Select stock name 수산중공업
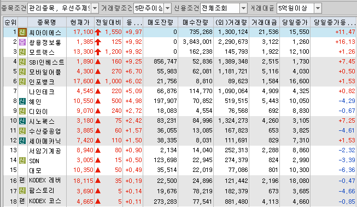Image resolution: width=357 pixels, height=207 pixels. click(x=45, y=131)
